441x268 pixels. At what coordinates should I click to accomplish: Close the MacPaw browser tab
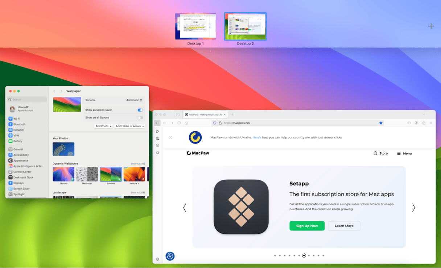(x=224, y=115)
